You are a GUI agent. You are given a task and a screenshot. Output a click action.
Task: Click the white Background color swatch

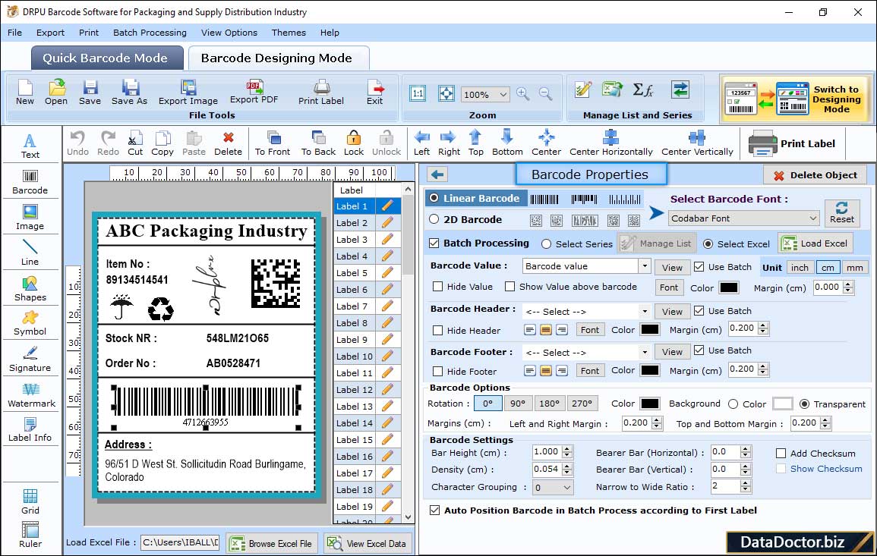[782, 404]
